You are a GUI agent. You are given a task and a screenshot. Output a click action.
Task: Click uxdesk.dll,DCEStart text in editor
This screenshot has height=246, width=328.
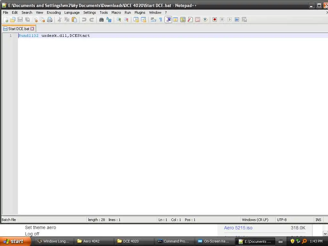tap(65, 36)
